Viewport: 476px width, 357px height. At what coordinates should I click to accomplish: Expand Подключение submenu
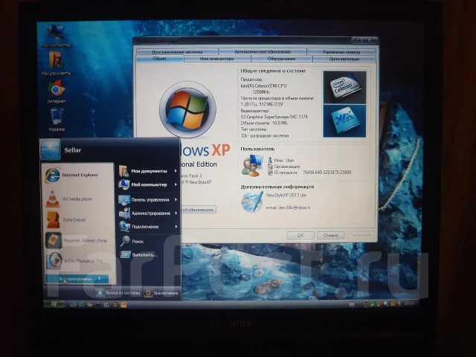[148, 226]
